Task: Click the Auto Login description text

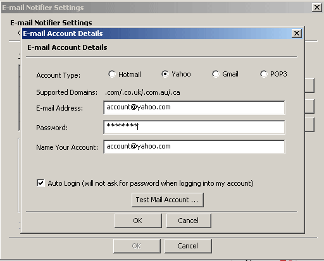Action: click(x=151, y=183)
